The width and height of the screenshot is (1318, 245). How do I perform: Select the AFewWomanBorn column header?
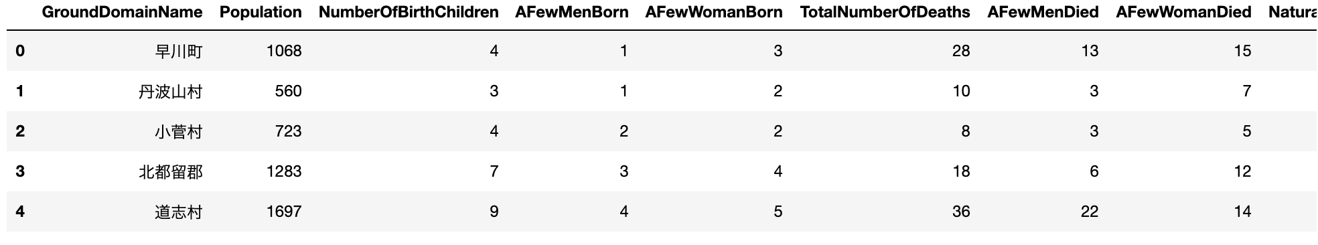[714, 12]
